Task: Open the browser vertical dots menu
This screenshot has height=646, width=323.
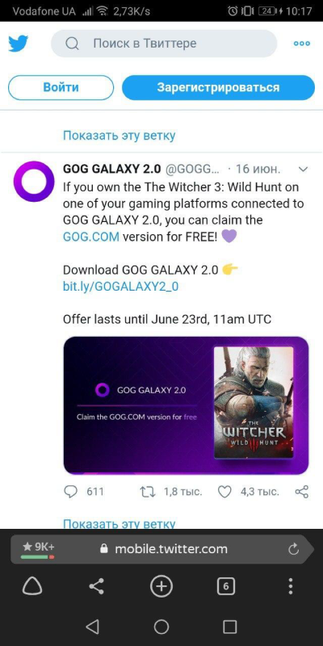Action: (x=291, y=586)
